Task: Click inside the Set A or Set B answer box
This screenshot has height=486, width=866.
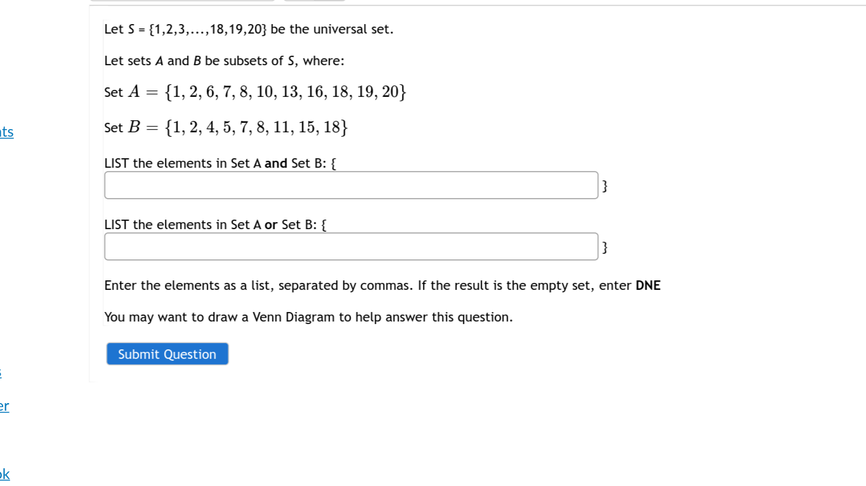Action: coord(351,246)
